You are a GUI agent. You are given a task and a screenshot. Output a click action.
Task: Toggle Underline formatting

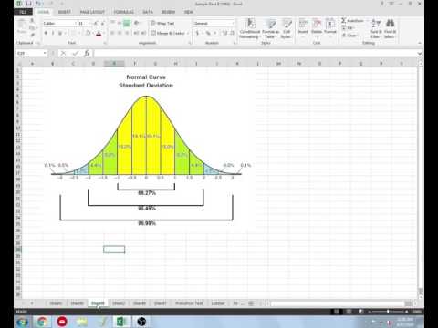[60, 33]
